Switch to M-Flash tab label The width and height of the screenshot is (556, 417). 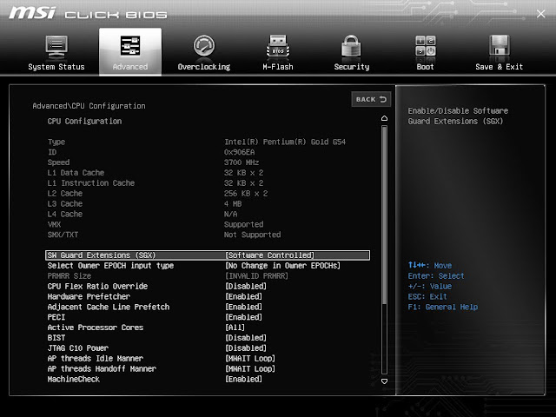(278, 67)
